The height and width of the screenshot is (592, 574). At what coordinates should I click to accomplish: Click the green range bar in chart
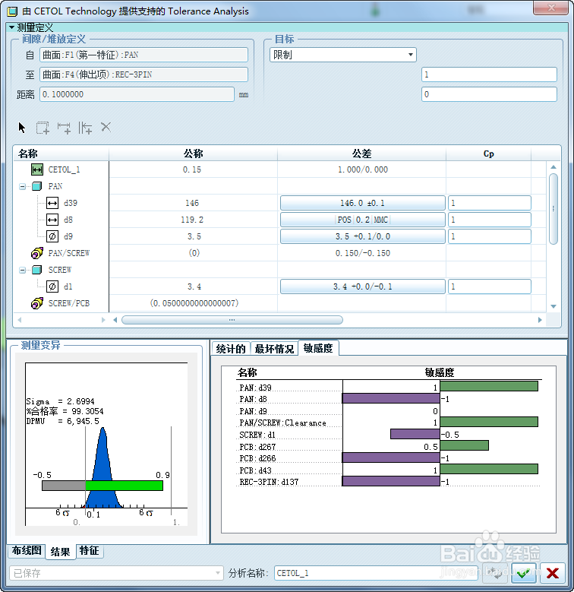click(x=124, y=486)
